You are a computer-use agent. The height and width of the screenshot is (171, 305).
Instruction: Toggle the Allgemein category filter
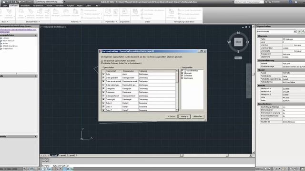(x=182, y=73)
